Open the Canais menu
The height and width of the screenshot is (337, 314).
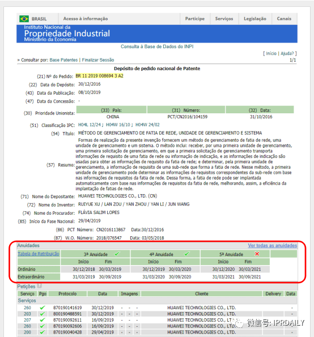click(284, 19)
